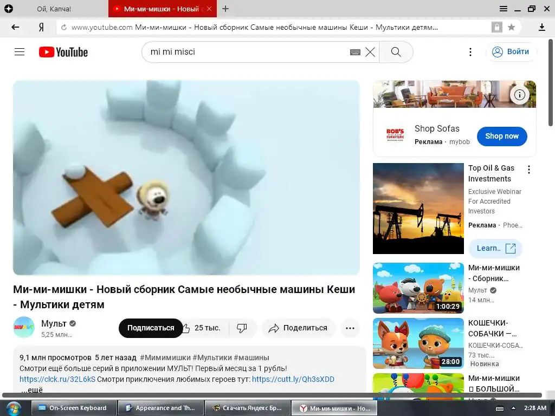Subscribe with Подписаться button
555x416 pixels.
(x=151, y=328)
